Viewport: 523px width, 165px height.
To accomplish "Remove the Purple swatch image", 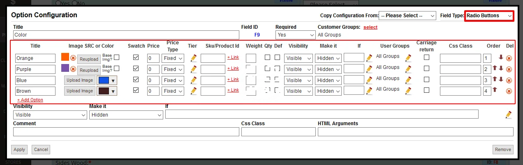I will (x=73, y=69).
